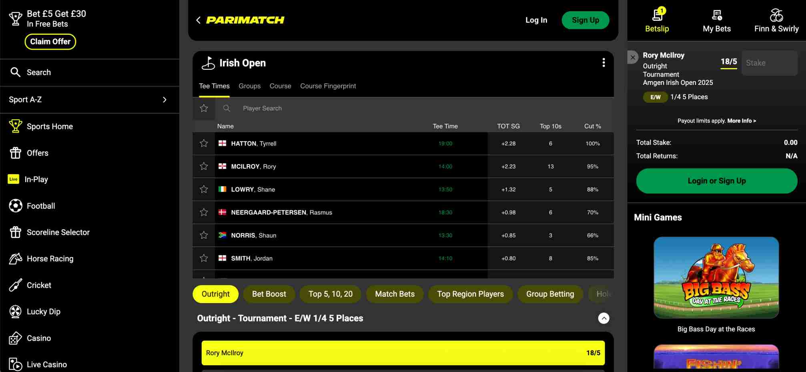
Task: Select the Match Bets tab
Action: [x=395, y=294]
